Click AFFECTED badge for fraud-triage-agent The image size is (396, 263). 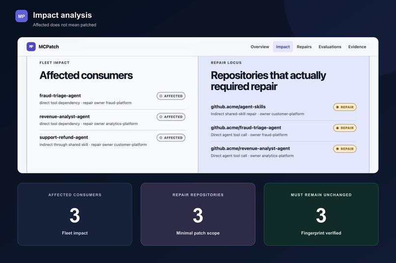point(171,96)
